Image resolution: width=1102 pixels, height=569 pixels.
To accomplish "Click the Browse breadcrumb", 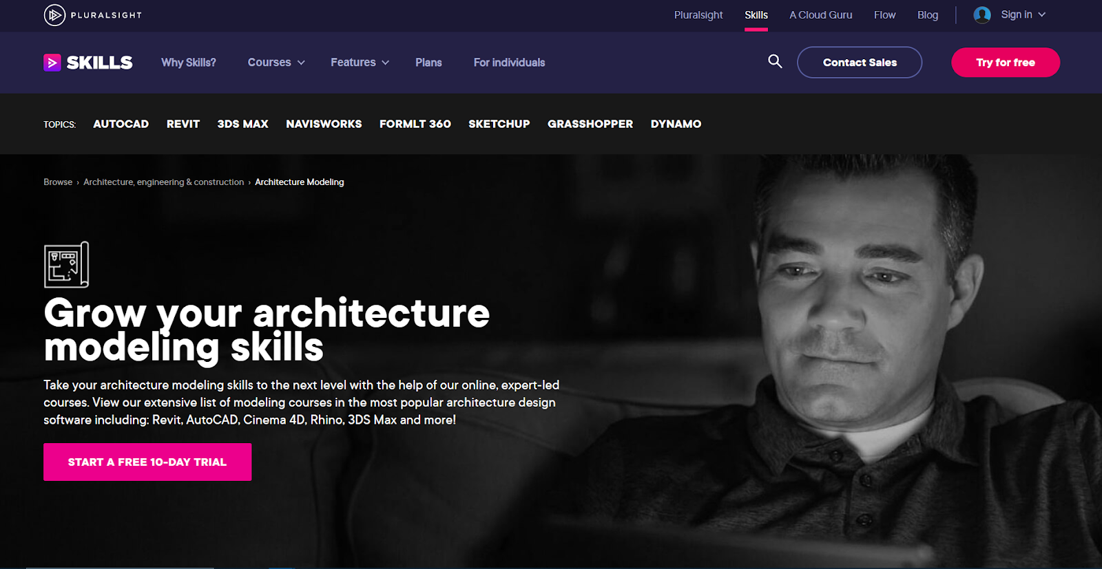I will click(58, 182).
